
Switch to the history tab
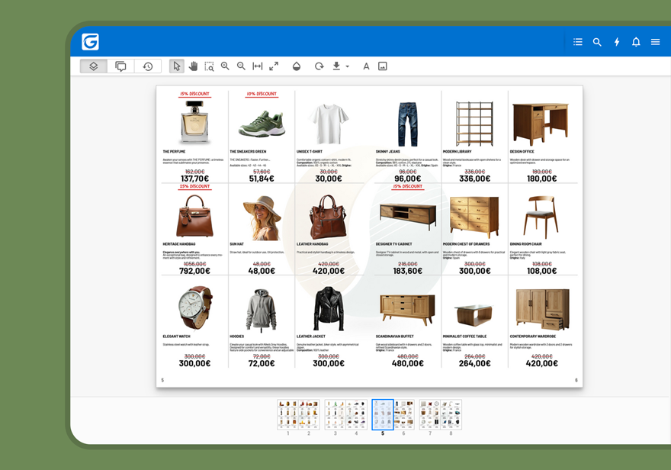click(148, 66)
